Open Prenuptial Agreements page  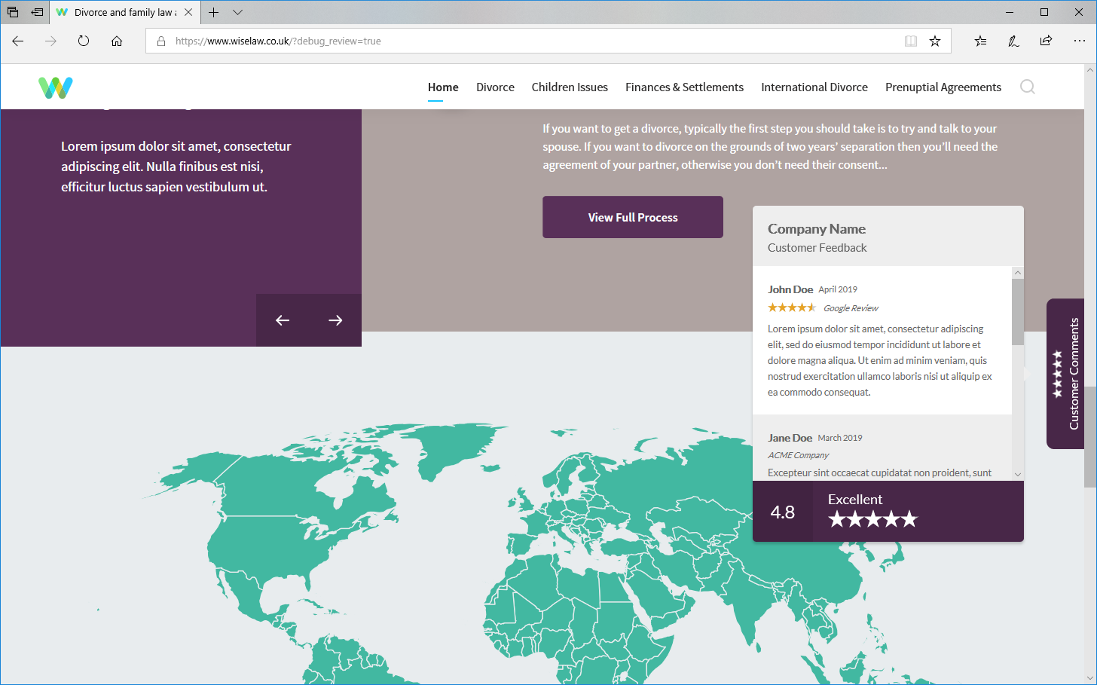coord(943,87)
